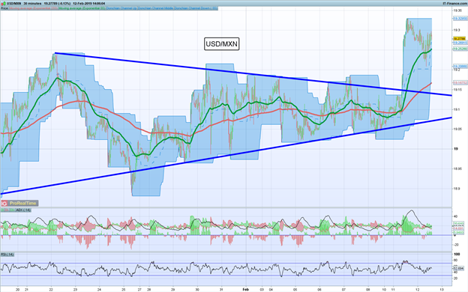Click the Donchian Channel Up label
This screenshot has height=292, width=468.
pos(121,8)
